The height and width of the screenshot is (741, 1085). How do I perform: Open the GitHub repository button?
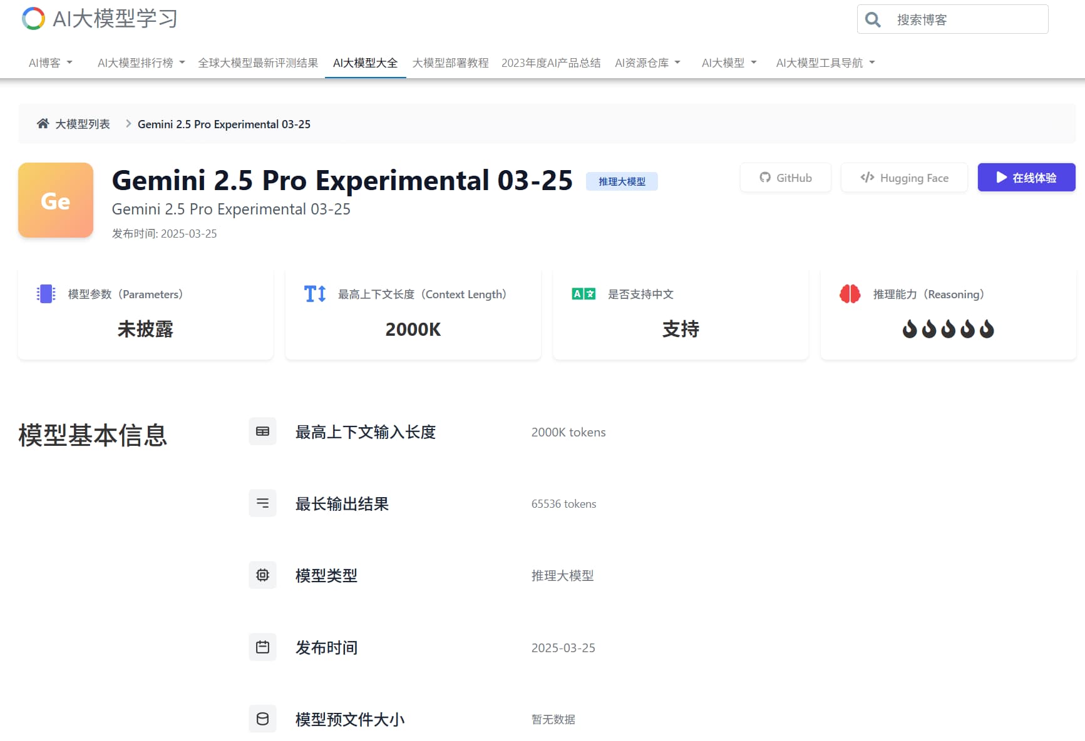tap(785, 178)
